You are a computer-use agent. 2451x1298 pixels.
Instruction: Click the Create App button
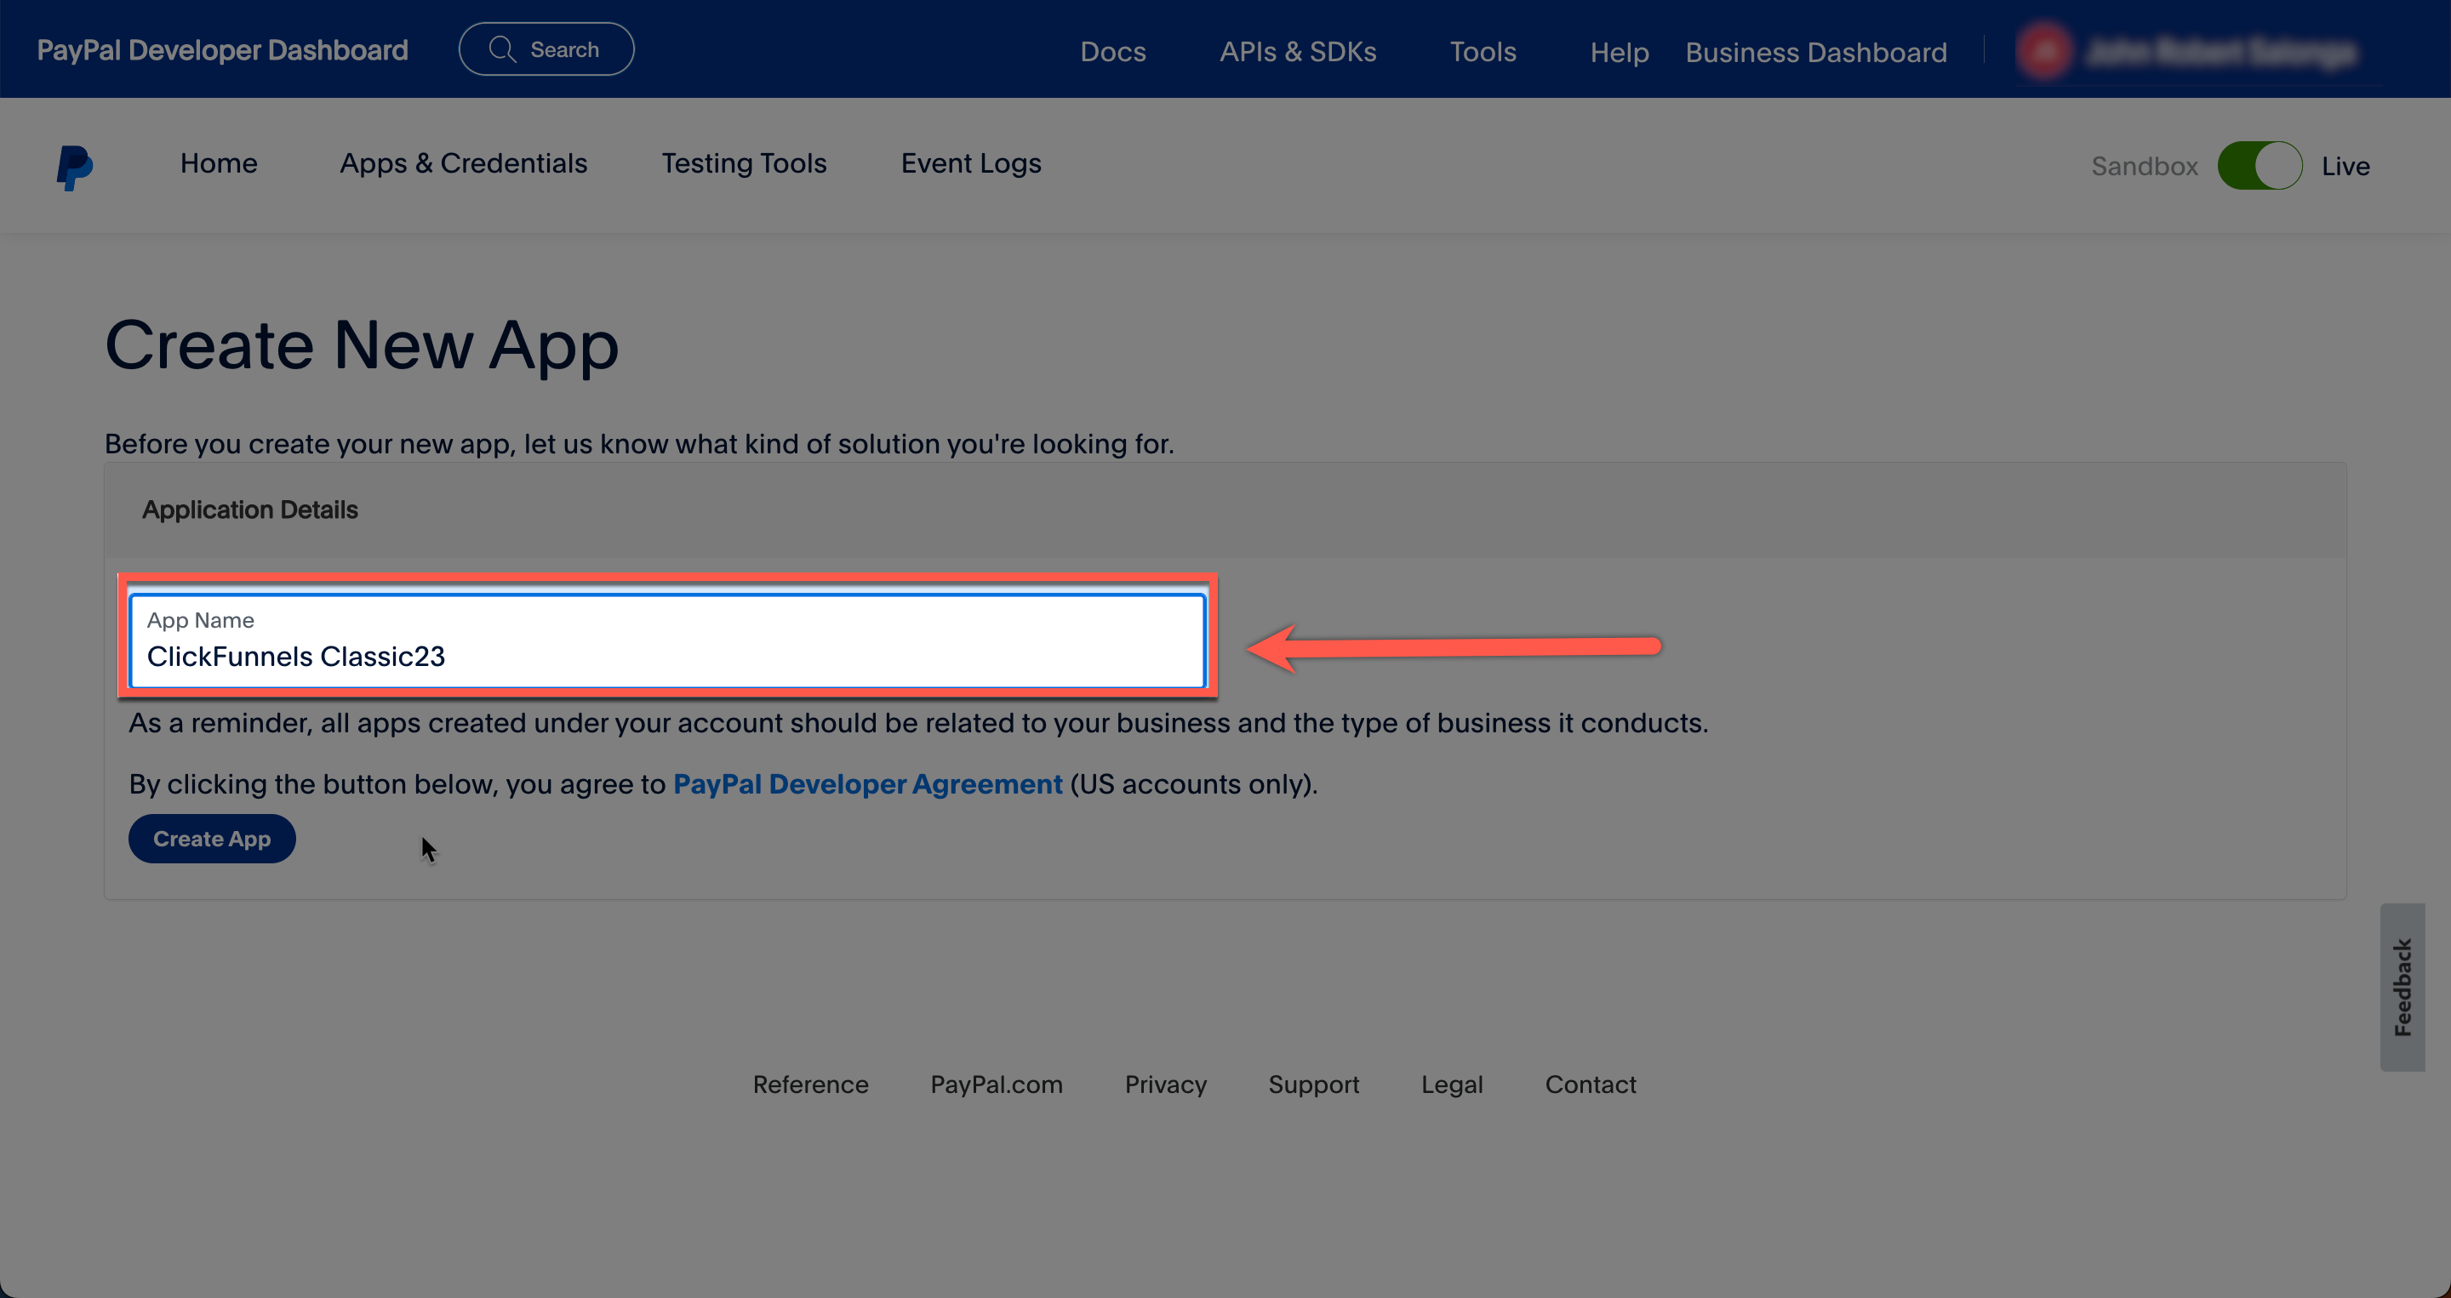[x=212, y=839]
